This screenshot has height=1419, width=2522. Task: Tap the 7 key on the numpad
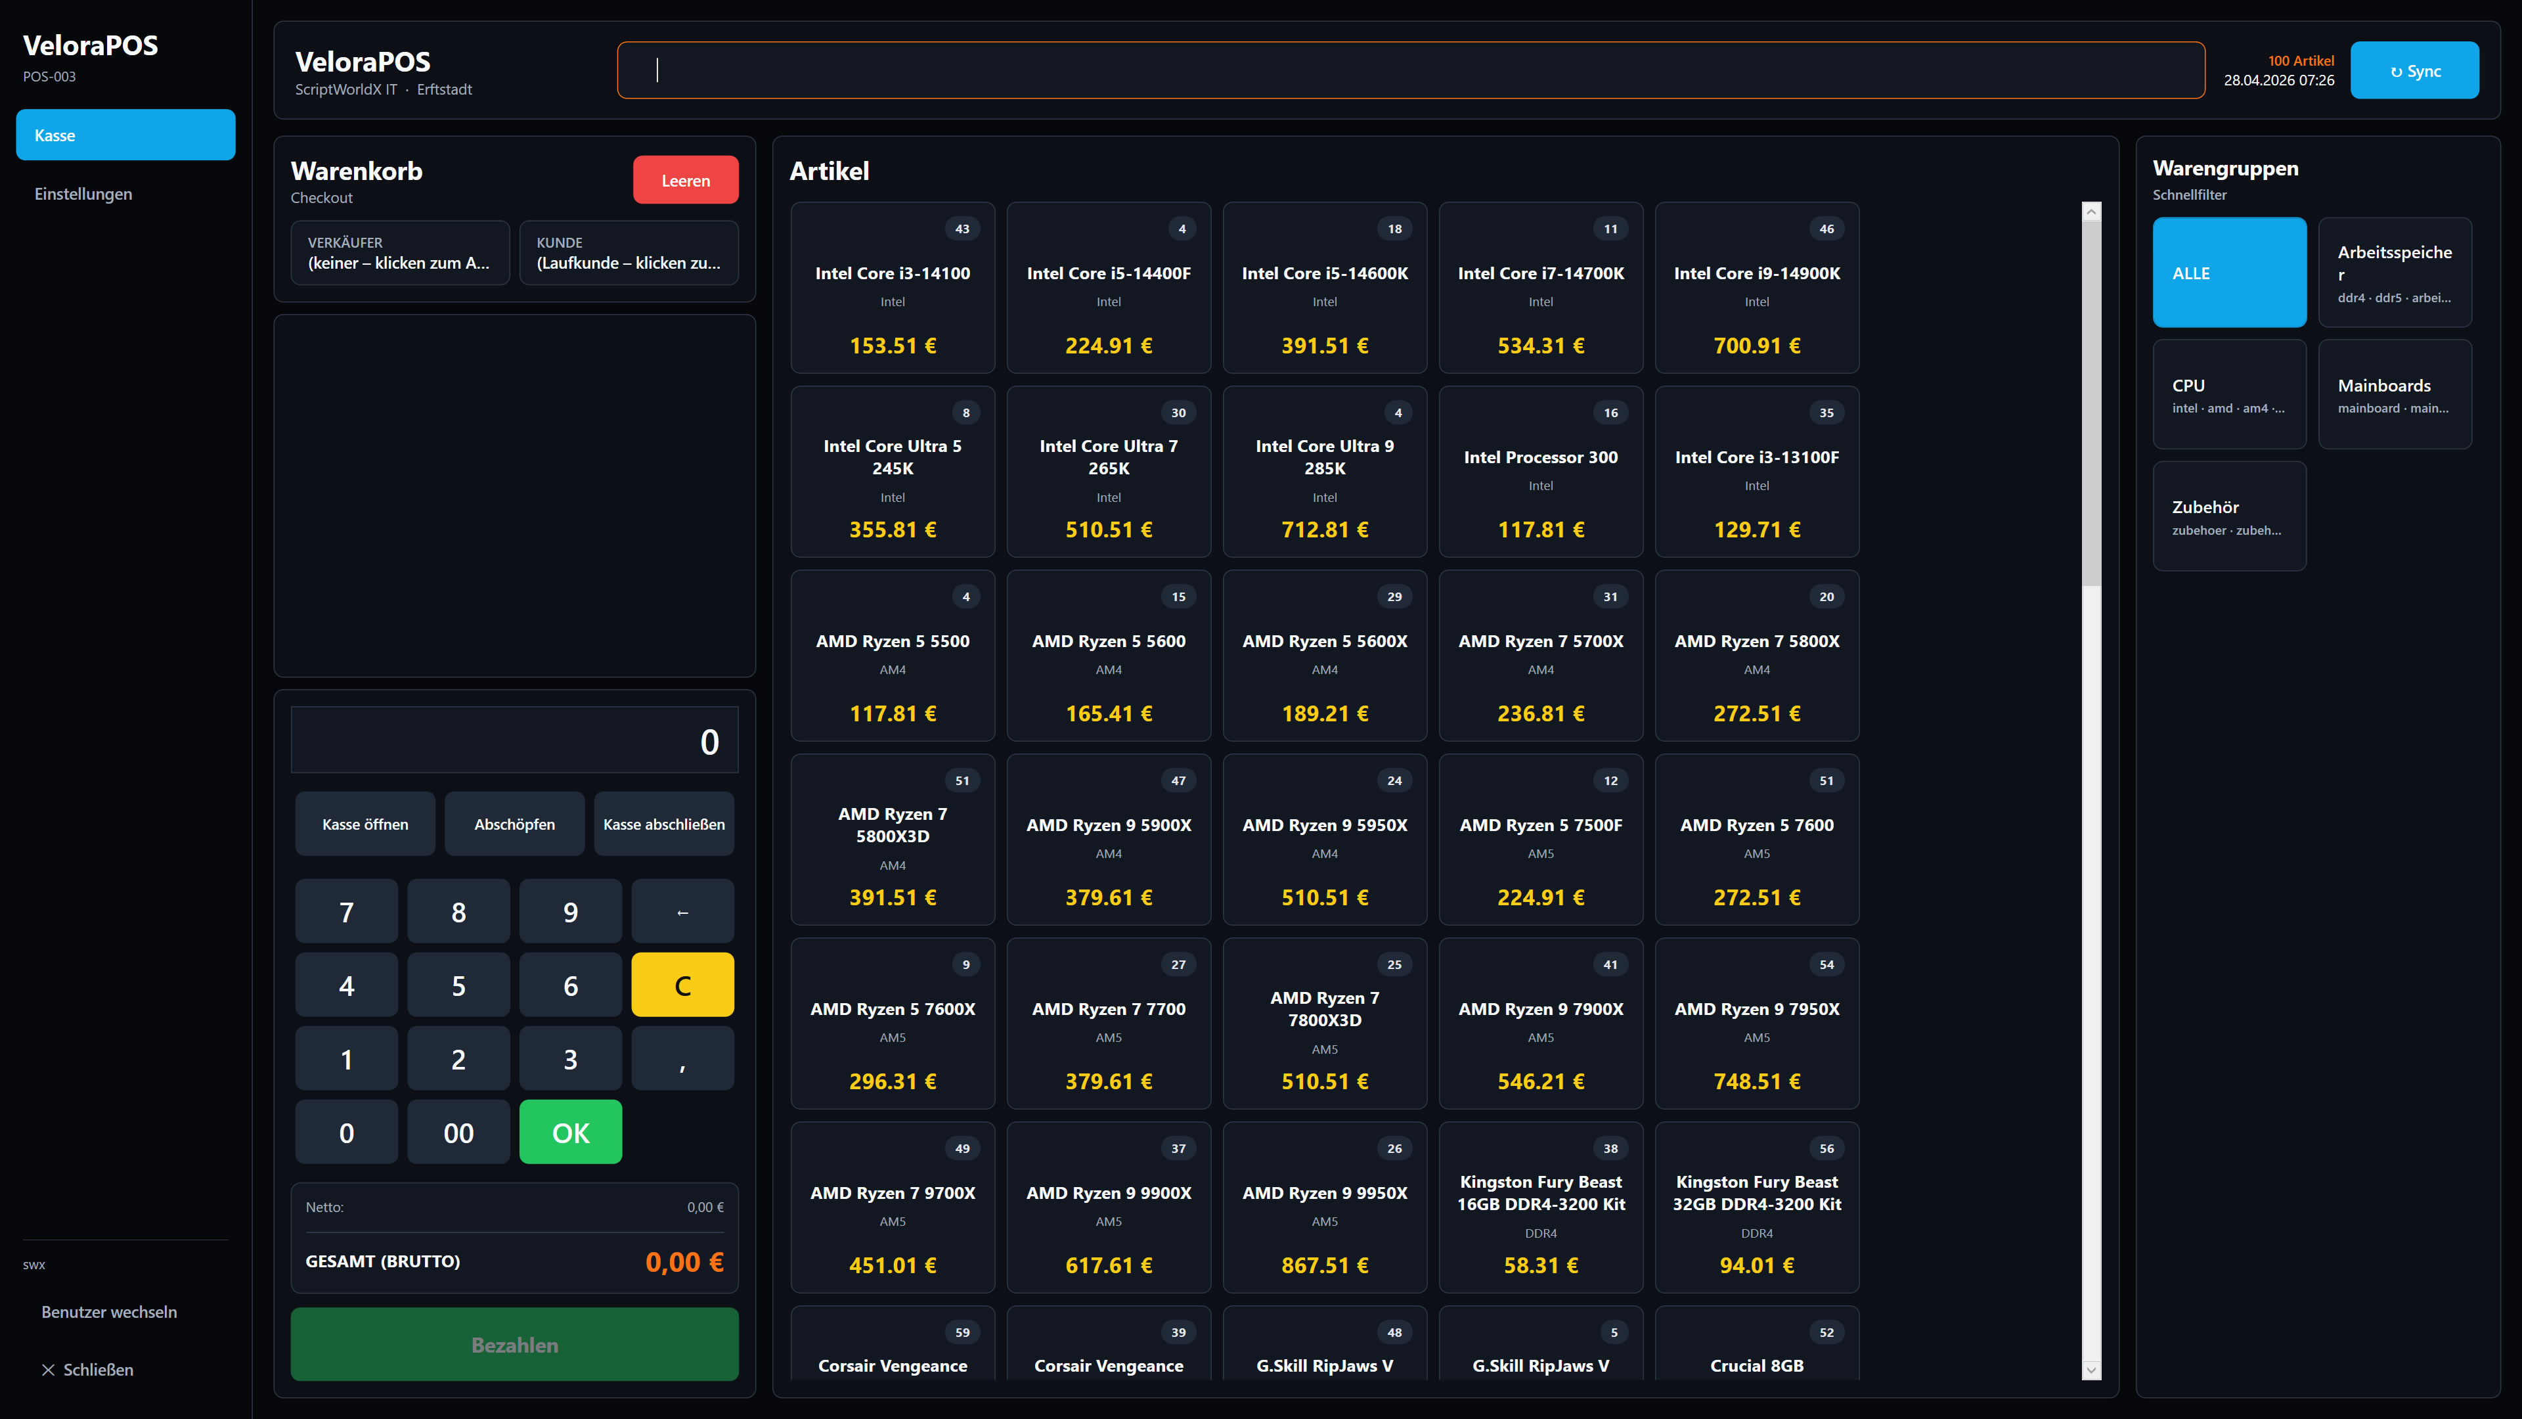pos(347,912)
